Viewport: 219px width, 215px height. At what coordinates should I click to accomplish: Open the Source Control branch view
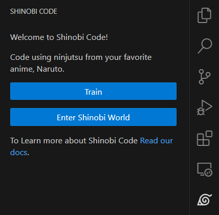204,77
